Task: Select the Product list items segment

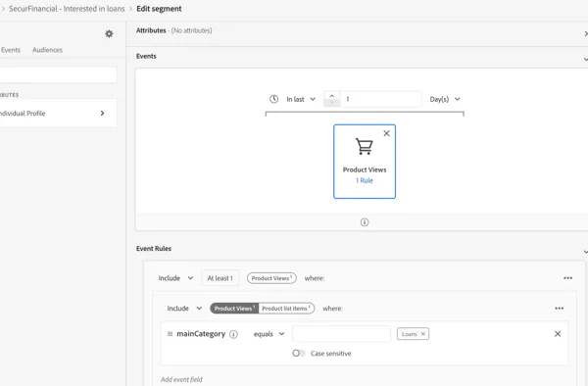Action: 286,309
